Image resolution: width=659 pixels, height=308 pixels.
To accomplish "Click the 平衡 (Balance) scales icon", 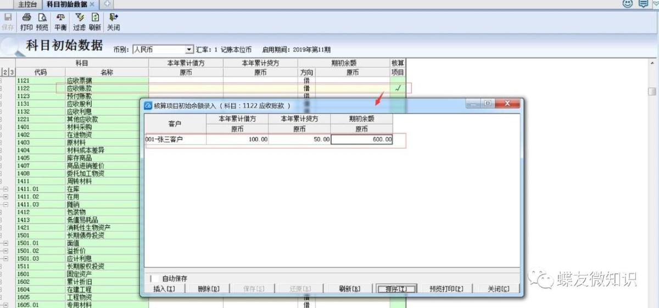I will pyautogui.click(x=60, y=21).
